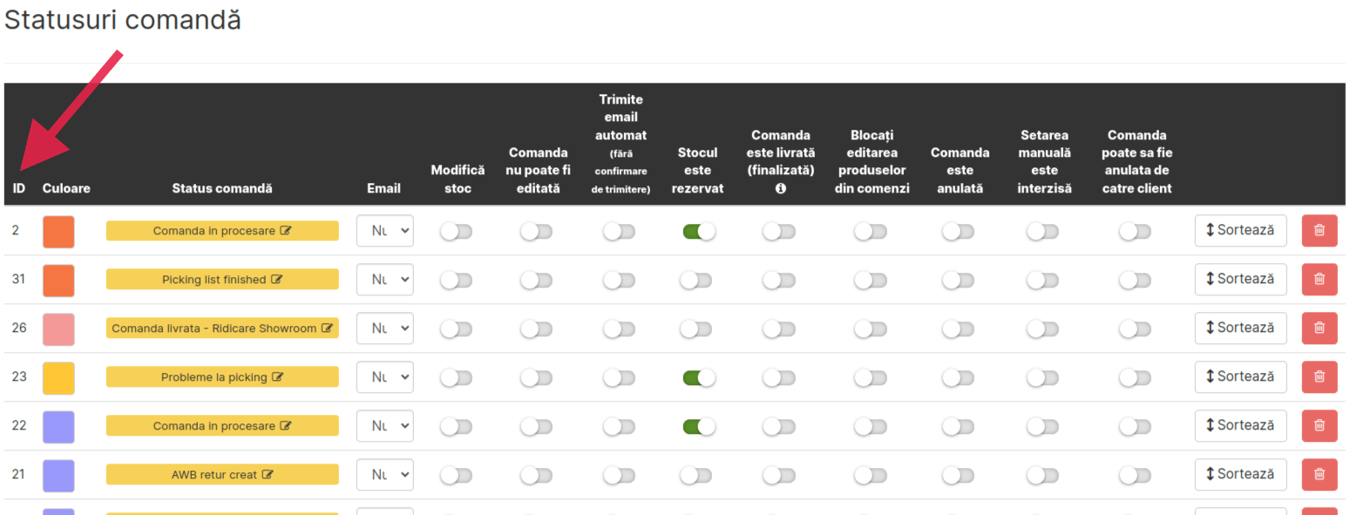Viewport: 1357px width, 515px height.
Task: Delete the status with ID 2
Action: [1319, 231]
